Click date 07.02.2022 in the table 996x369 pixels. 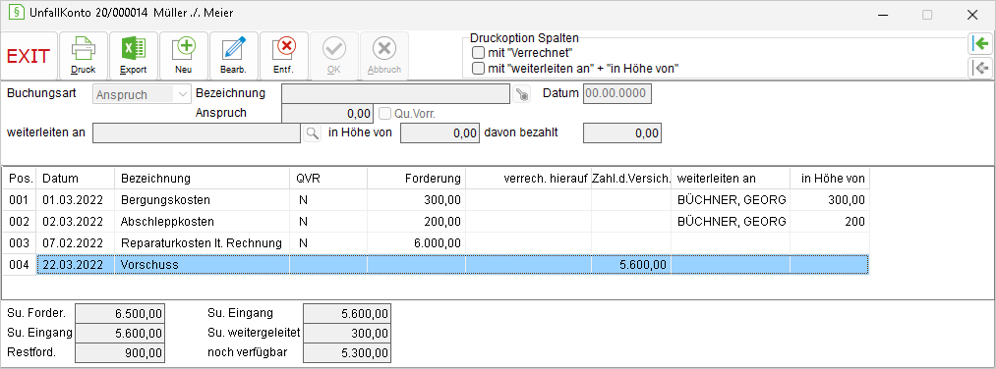pos(76,242)
